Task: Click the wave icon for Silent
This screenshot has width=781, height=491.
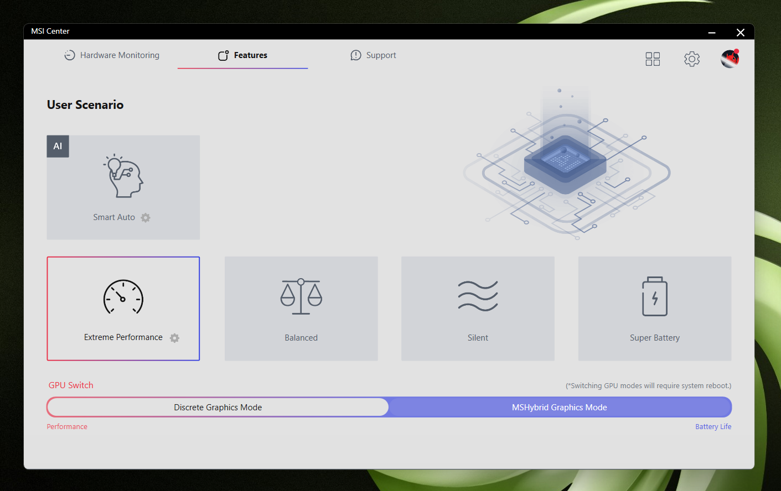Action: pyautogui.click(x=478, y=296)
